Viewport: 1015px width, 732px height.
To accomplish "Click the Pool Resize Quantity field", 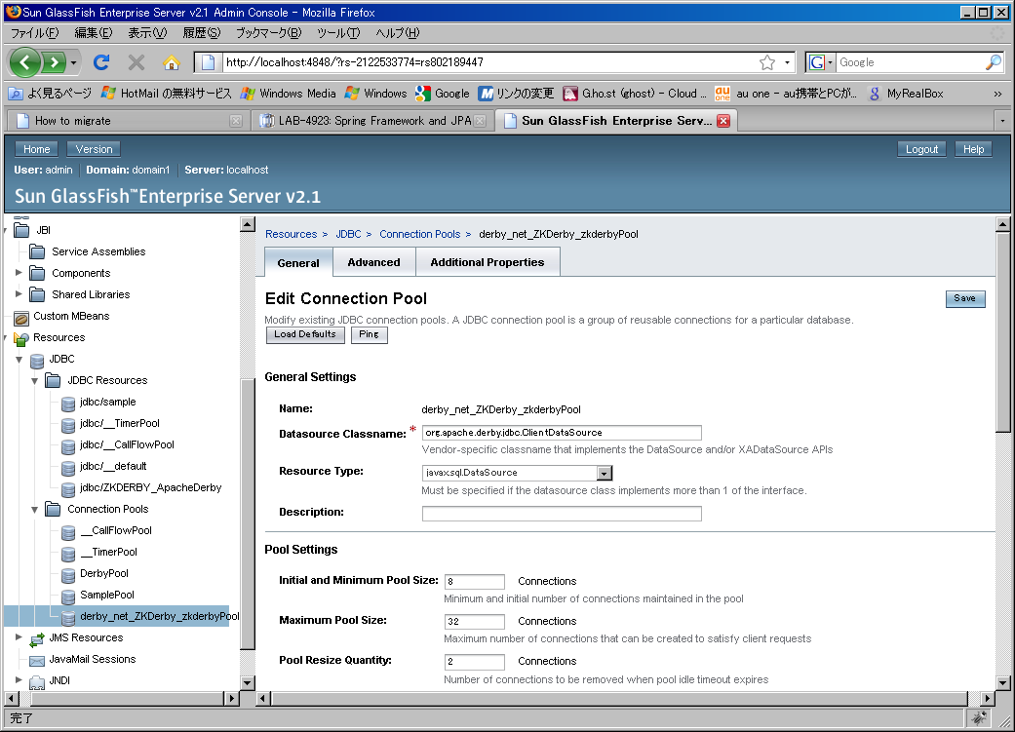I will [475, 662].
